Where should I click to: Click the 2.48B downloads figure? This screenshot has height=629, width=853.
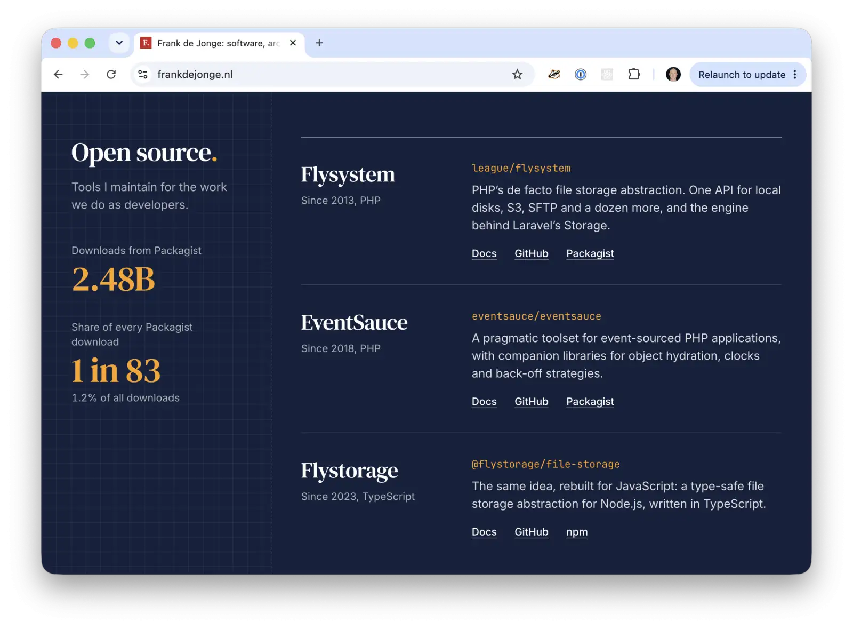point(114,279)
